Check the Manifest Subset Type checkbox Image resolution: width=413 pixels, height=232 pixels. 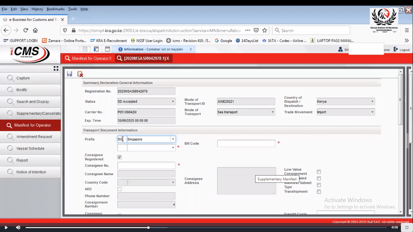319,185
